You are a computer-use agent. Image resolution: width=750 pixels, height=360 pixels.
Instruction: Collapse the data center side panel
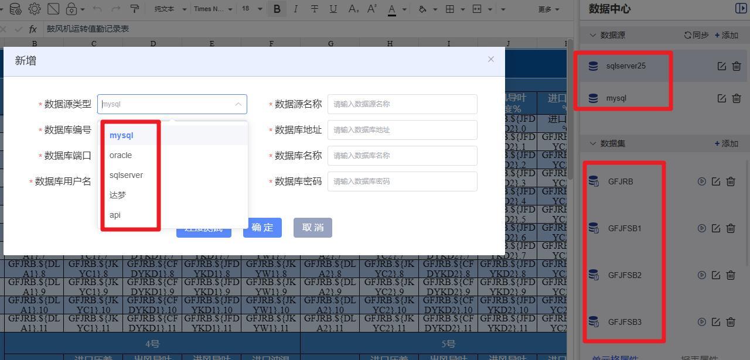[x=740, y=8]
